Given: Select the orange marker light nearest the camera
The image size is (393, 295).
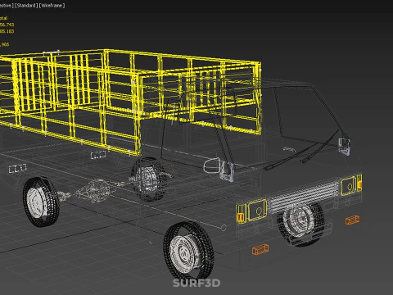Looking at the screenshot, I should click(260, 249).
